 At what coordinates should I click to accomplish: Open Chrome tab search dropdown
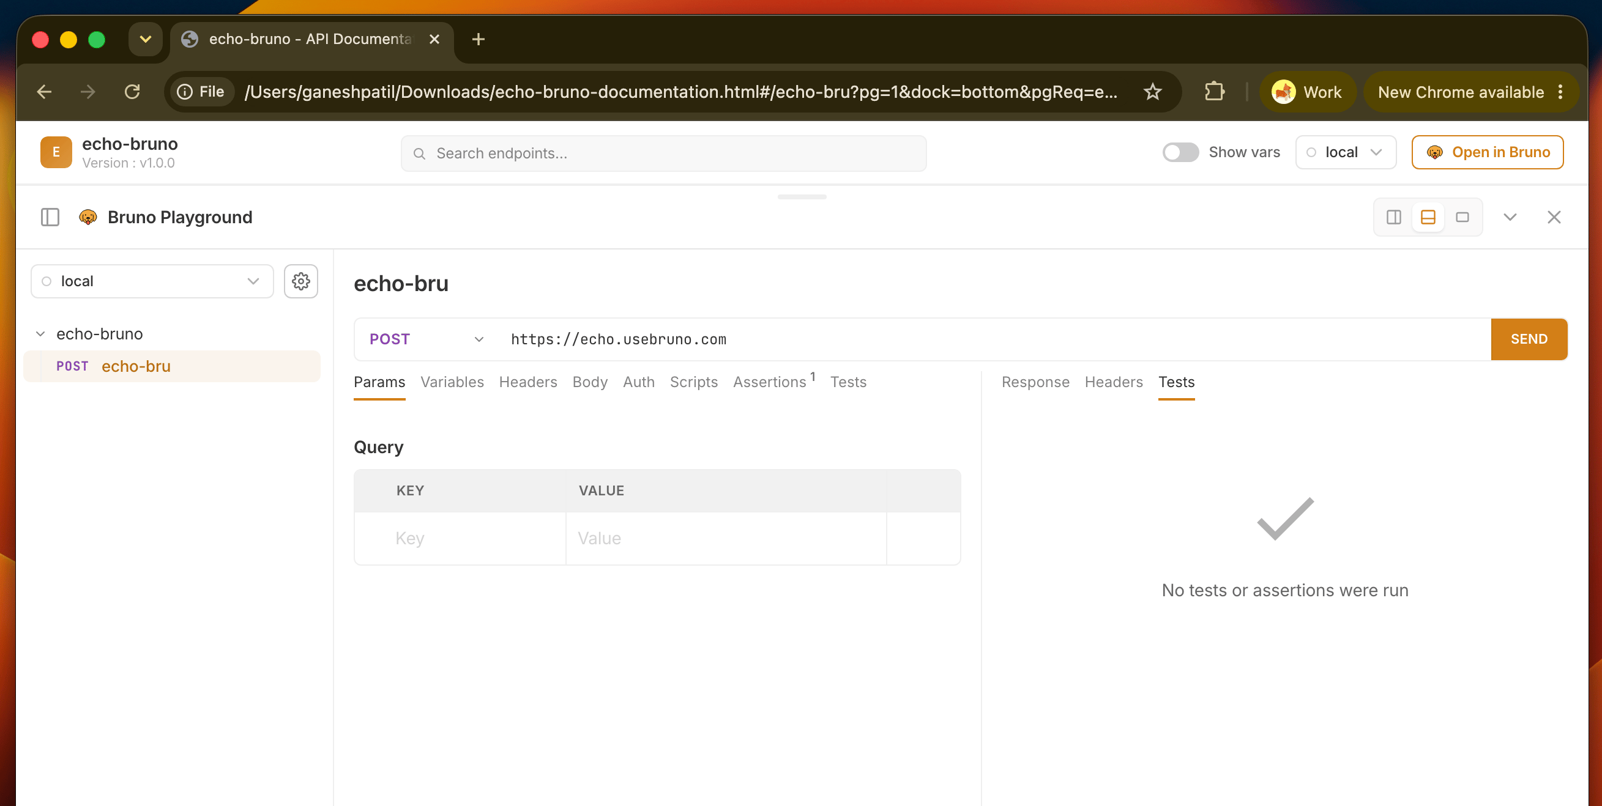click(146, 39)
